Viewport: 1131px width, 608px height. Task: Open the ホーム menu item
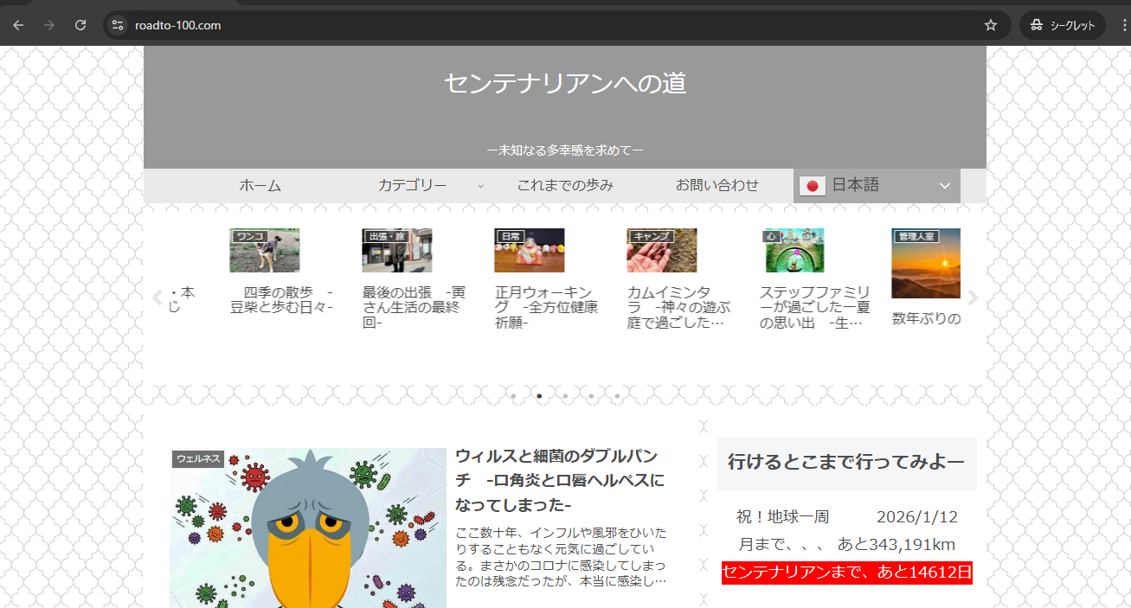click(260, 185)
